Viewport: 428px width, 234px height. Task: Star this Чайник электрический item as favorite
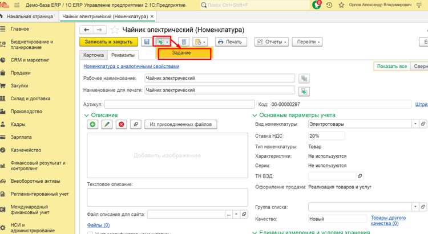[115, 30]
